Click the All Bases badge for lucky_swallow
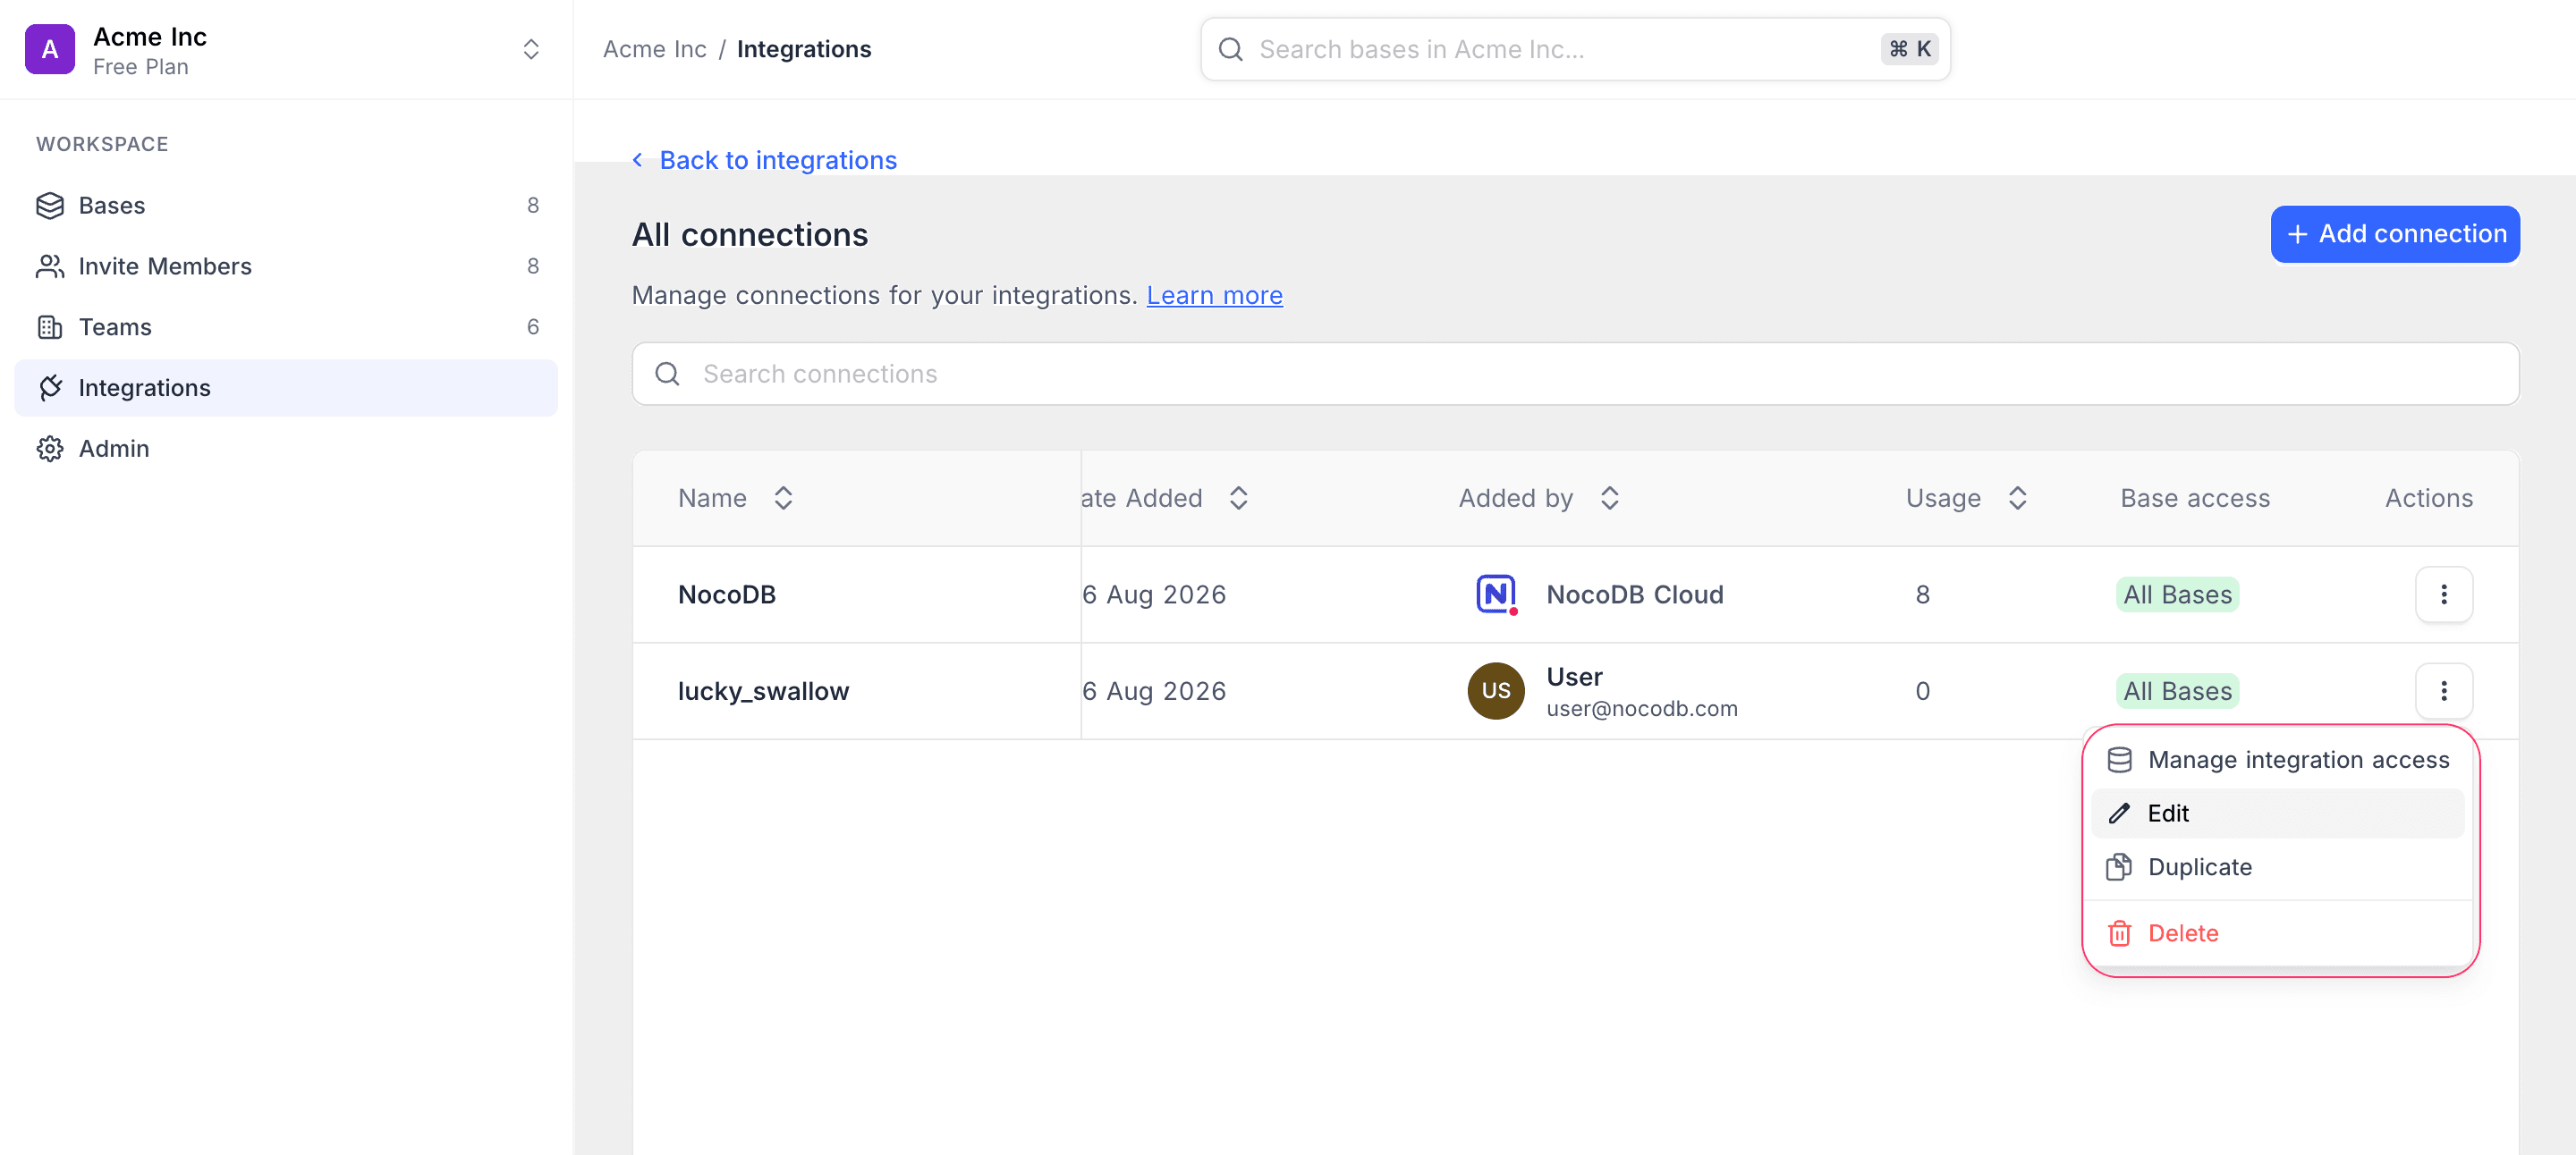2576x1155 pixels. (x=2177, y=691)
